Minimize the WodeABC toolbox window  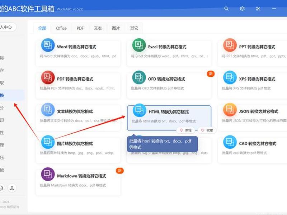[x=274, y=9]
